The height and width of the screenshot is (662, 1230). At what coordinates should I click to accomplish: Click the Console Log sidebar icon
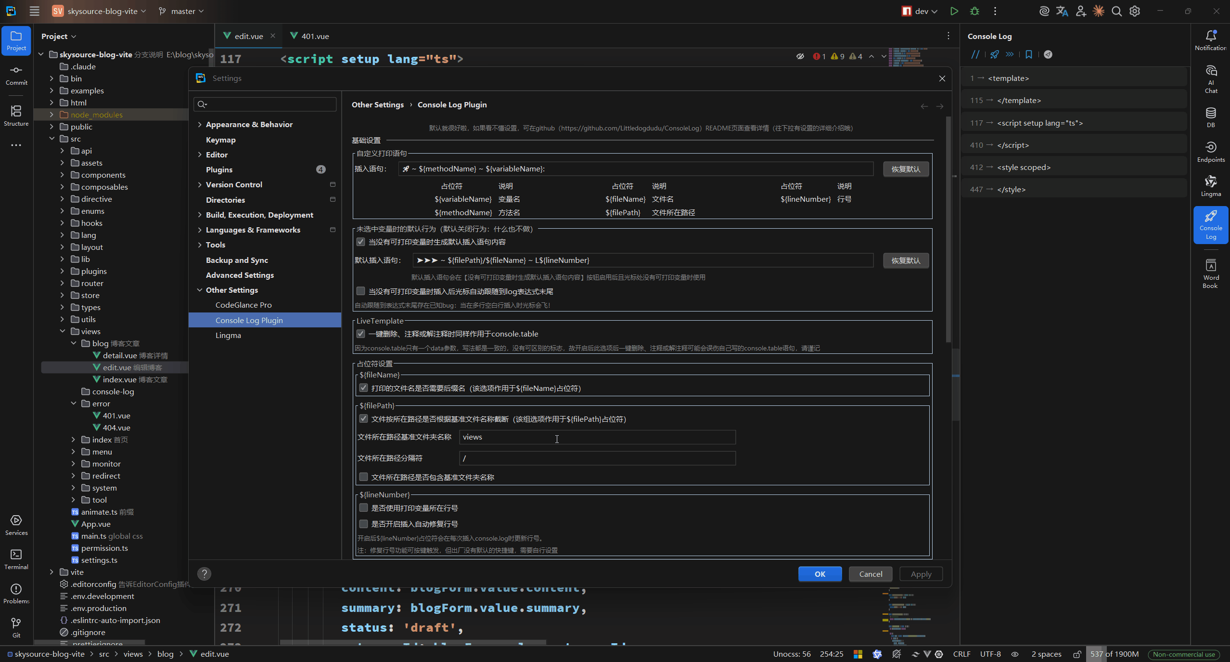(1211, 225)
